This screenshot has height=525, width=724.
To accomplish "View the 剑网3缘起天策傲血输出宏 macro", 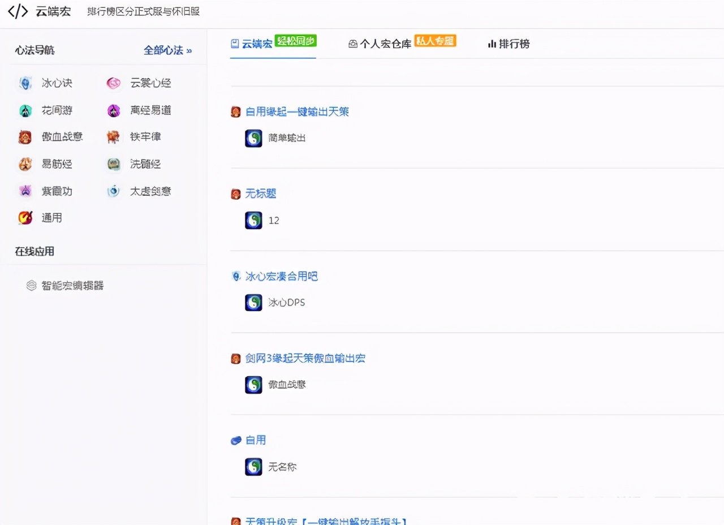I will tap(305, 358).
